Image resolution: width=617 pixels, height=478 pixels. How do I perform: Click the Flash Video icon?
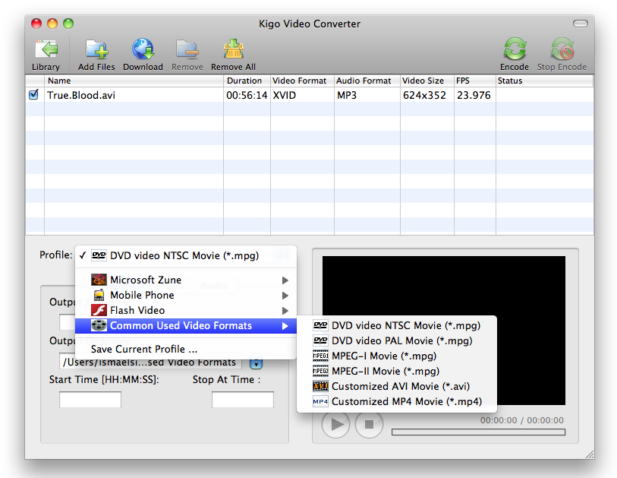[99, 311]
